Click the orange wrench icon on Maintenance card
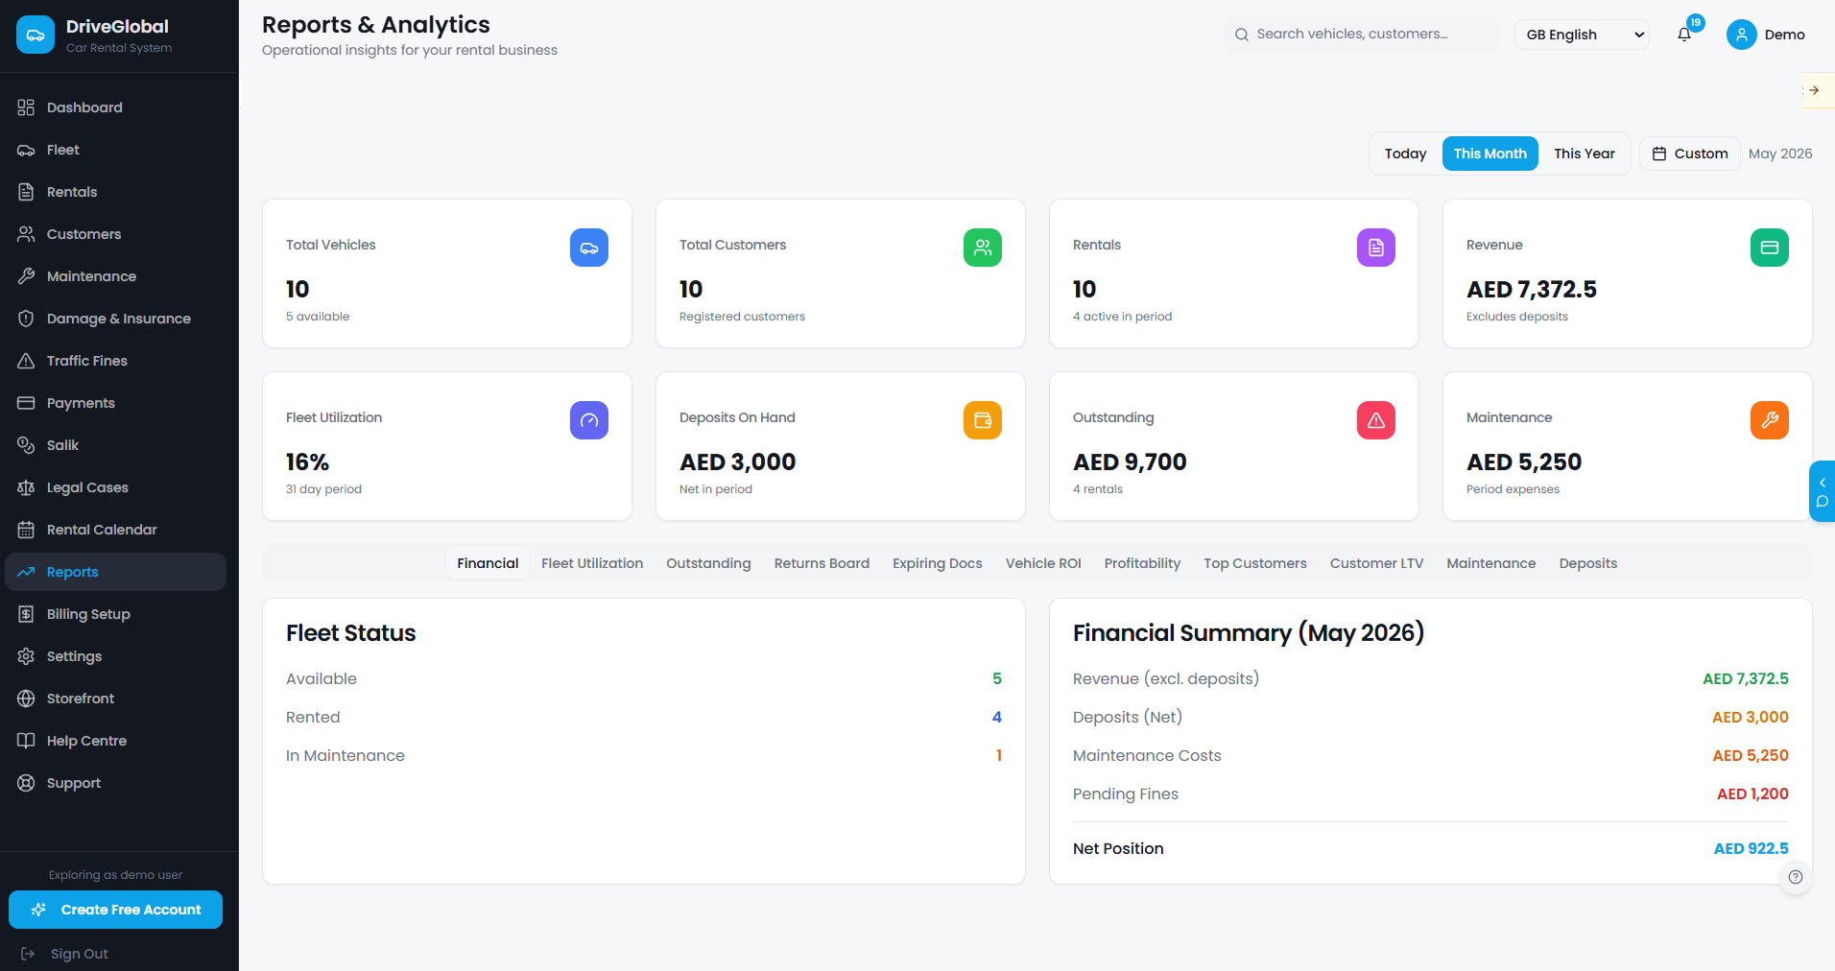The image size is (1835, 971). pyautogui.click(x=1770, y=420)
